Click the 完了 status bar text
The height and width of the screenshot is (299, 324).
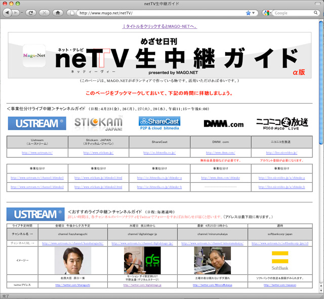(x=6, y=296)
